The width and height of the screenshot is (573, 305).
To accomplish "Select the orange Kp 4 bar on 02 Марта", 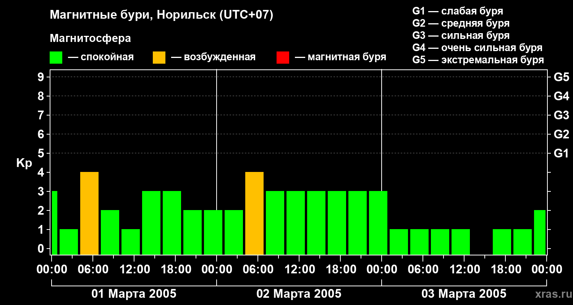I will click(254, 213).
